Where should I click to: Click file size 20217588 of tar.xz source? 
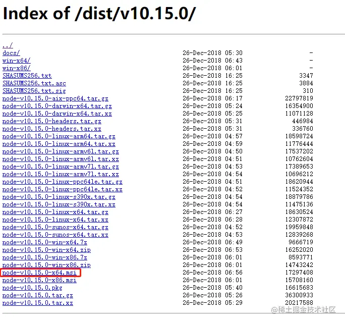pos(299,303)
